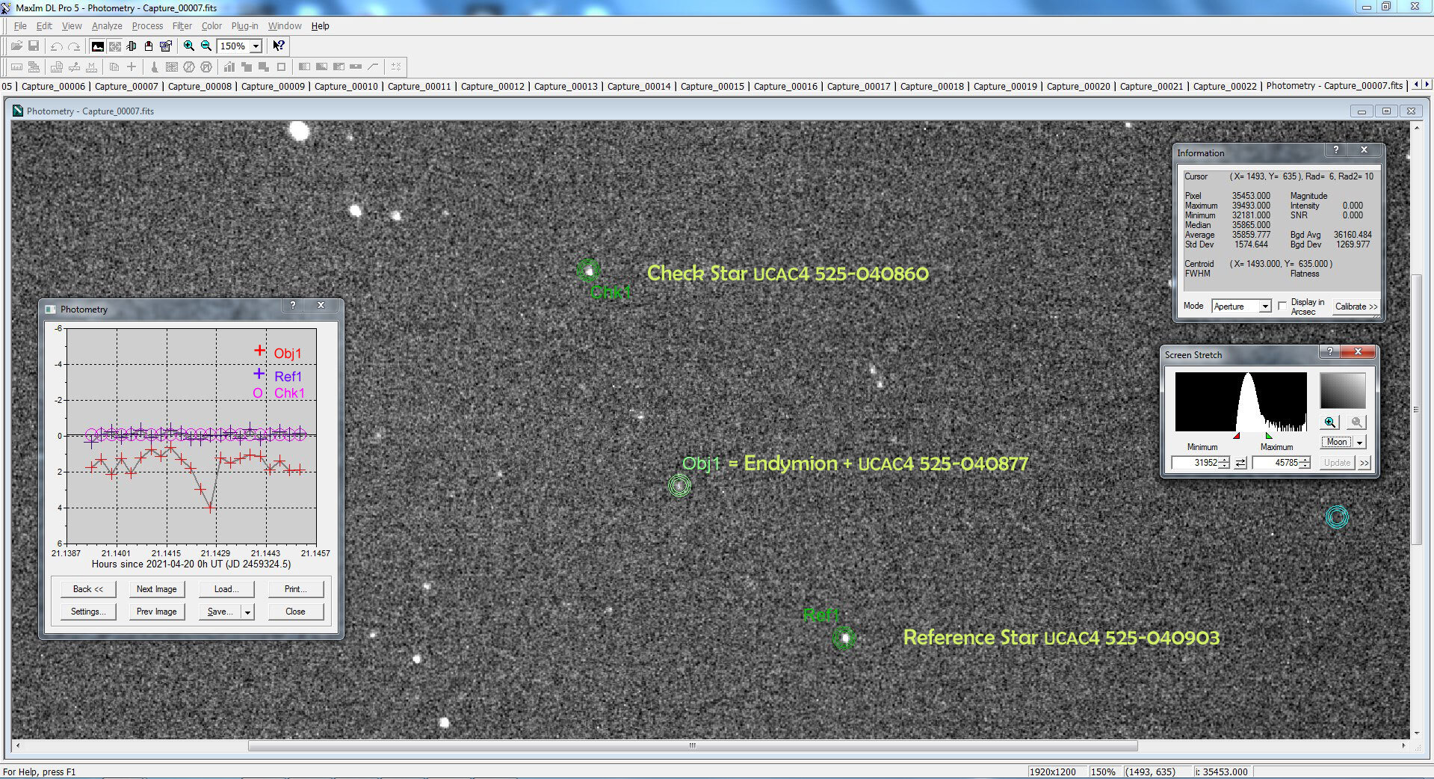Toggle the Information window crosshair icon
This screenshot has height=779, width=1434.
[114, 46]
